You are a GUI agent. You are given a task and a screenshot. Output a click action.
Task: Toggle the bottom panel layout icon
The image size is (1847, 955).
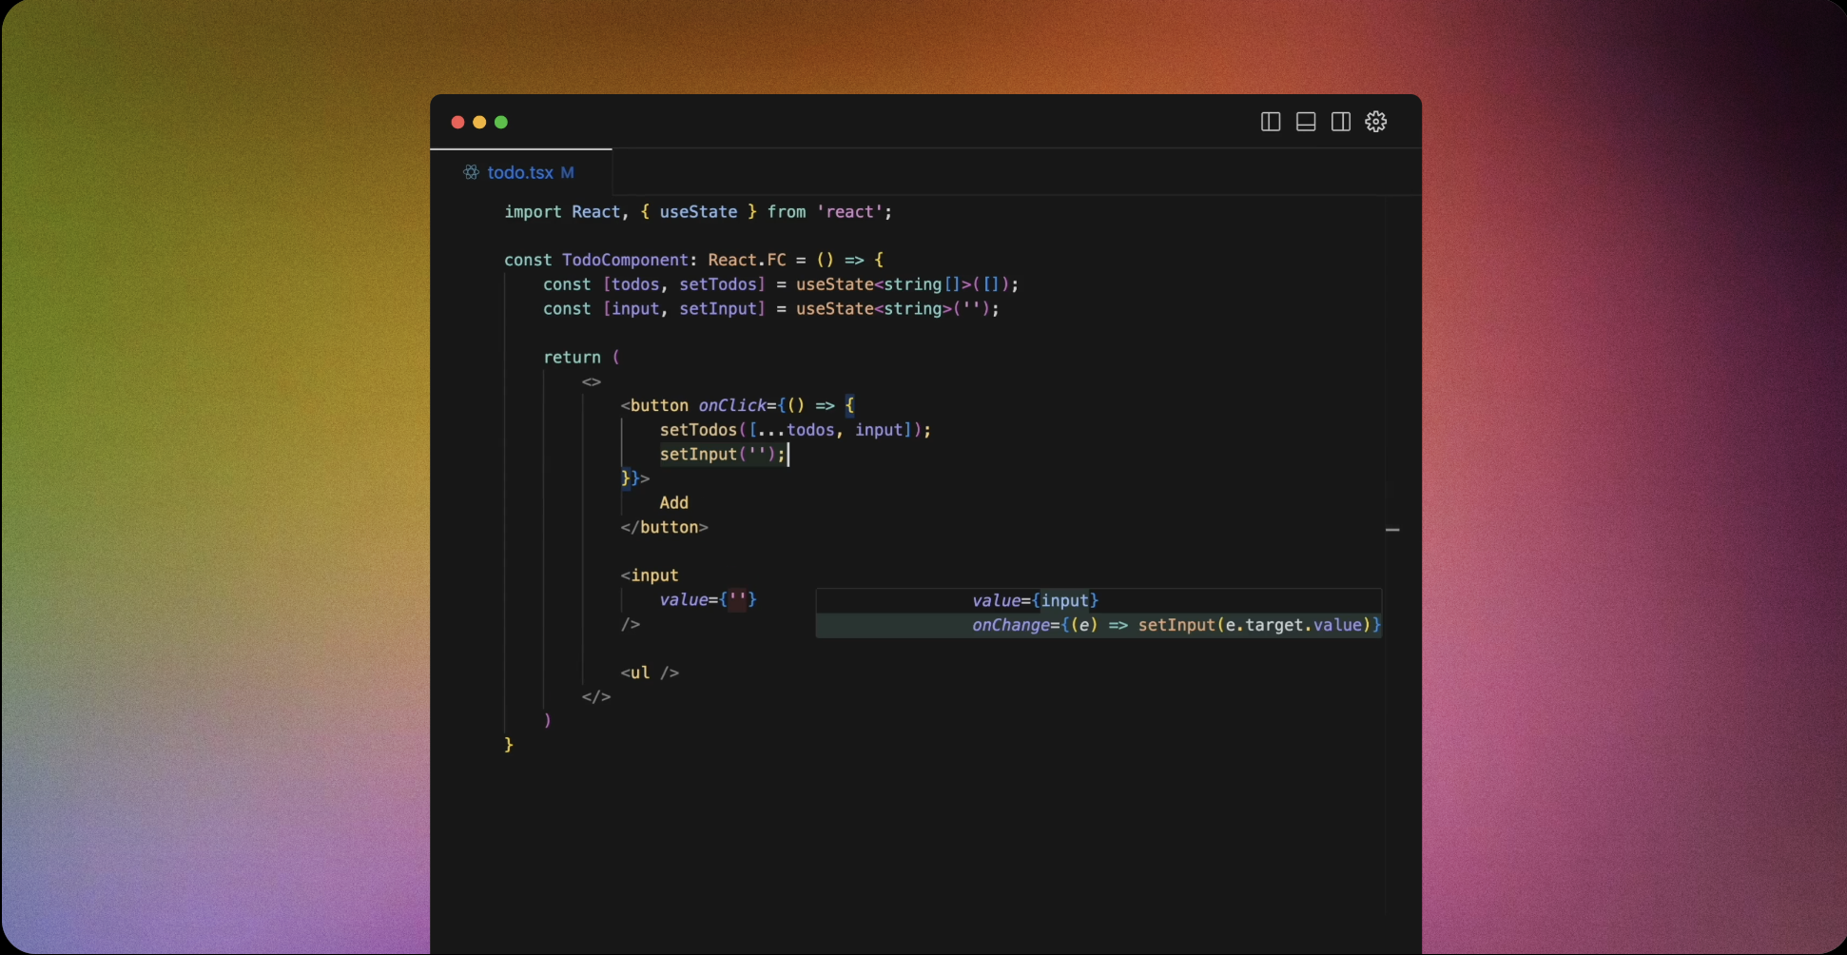(1306, 122)
